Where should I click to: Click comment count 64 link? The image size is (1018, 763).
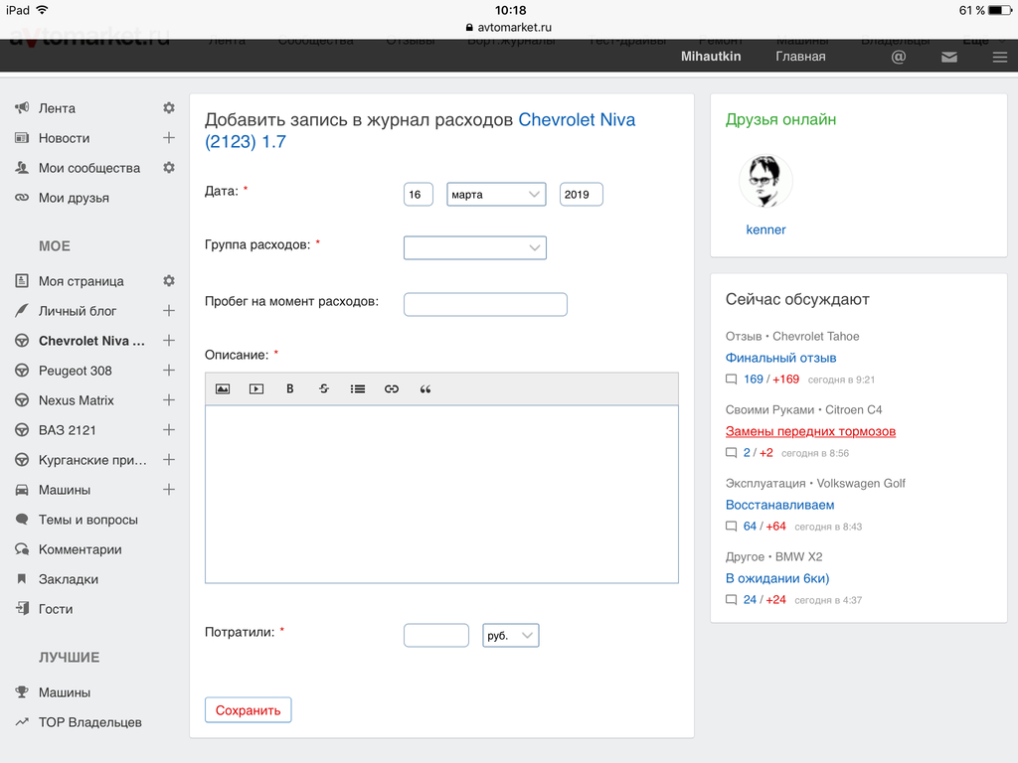[750, 527]
